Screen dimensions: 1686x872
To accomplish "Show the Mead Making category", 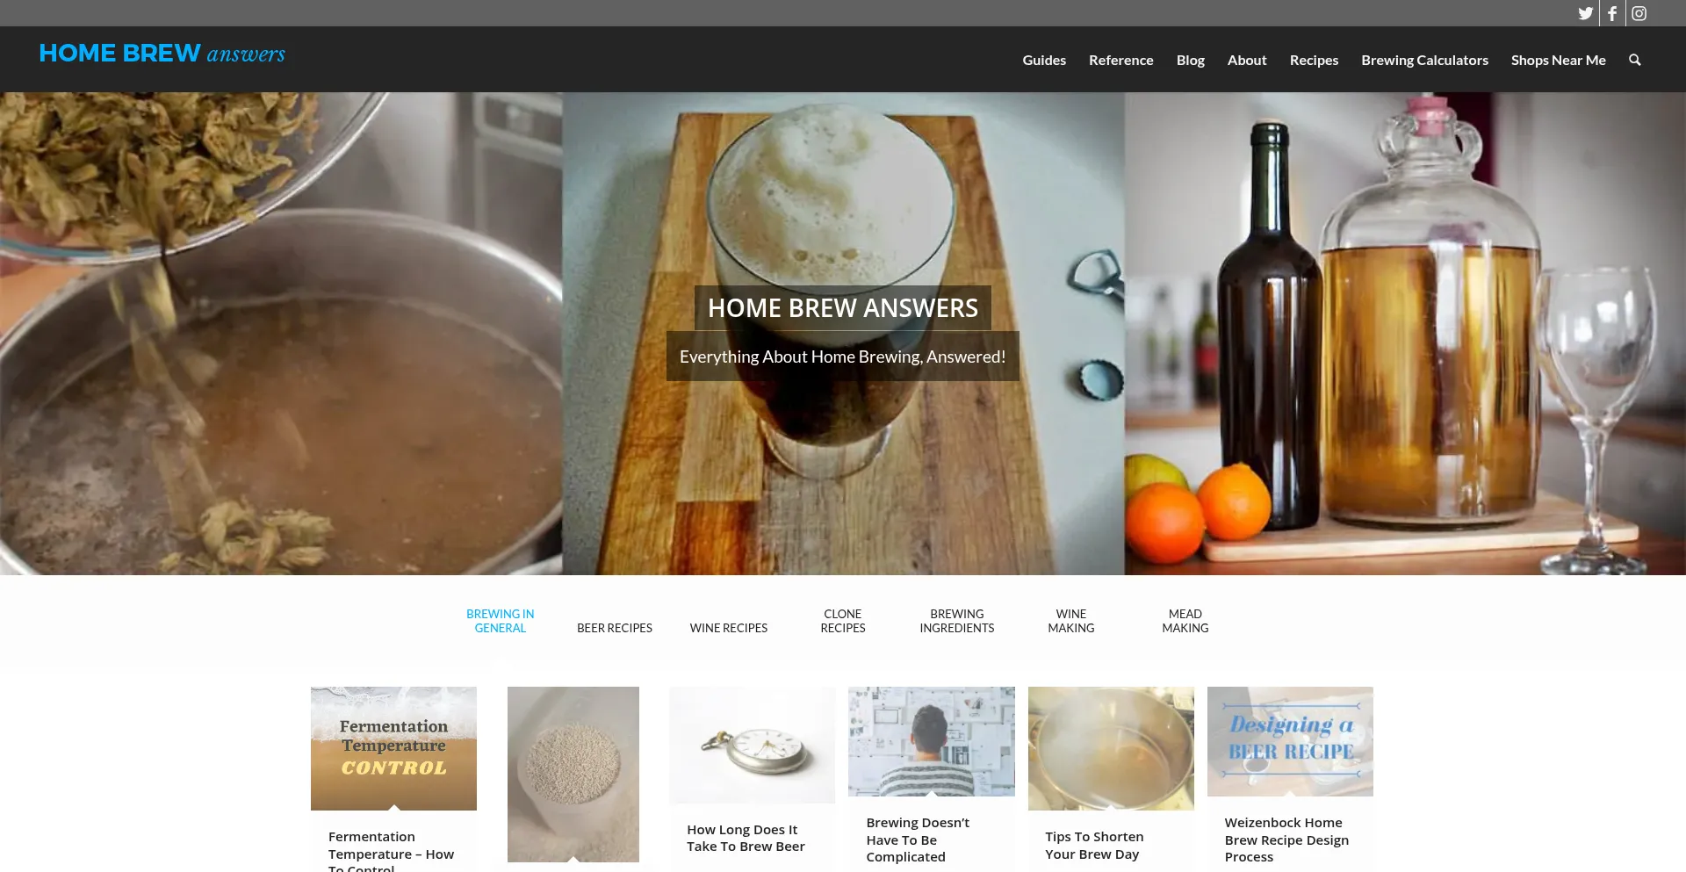I will pyautogui.click(x=1185, y=621).
